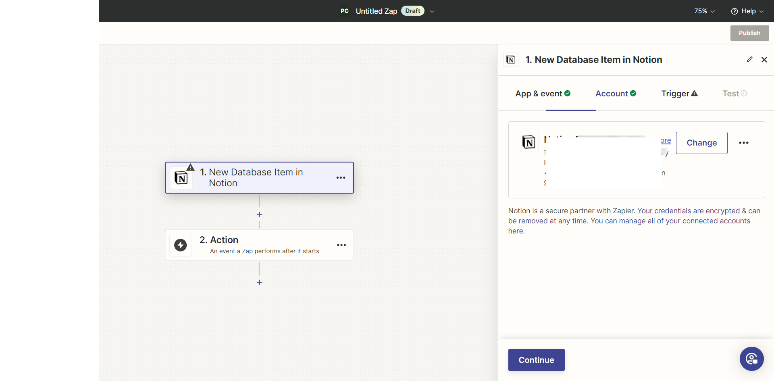Open the trigger step's three-dot menu
Image resolution: width=774 pixels, height=381 pixels.
click(x=341, y=178)
